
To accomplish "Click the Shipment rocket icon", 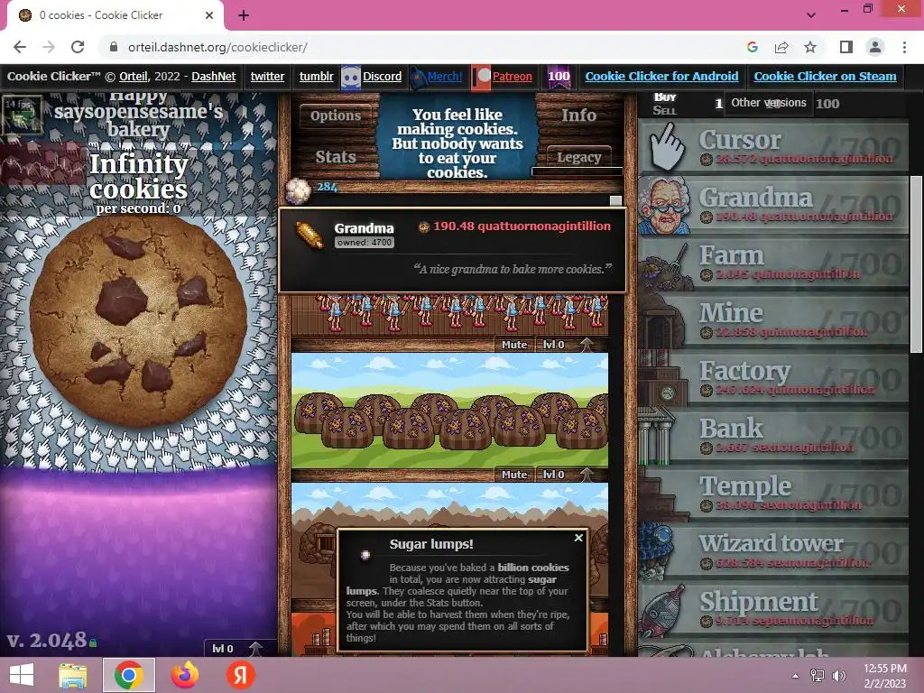I will coord(663,611).
